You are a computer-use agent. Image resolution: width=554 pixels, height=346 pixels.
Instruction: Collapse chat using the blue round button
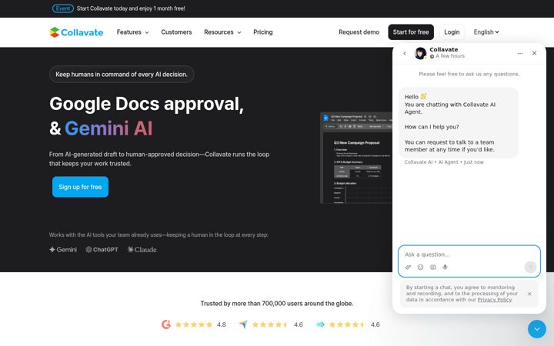click(537, 329)
